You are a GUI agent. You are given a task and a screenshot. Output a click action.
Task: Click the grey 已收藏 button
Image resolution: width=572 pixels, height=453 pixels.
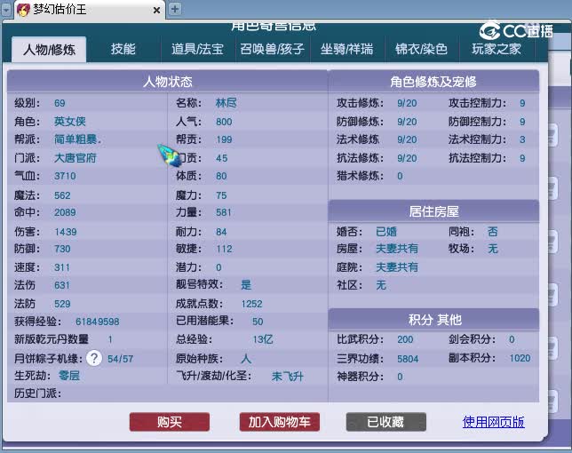click(386, 422)
